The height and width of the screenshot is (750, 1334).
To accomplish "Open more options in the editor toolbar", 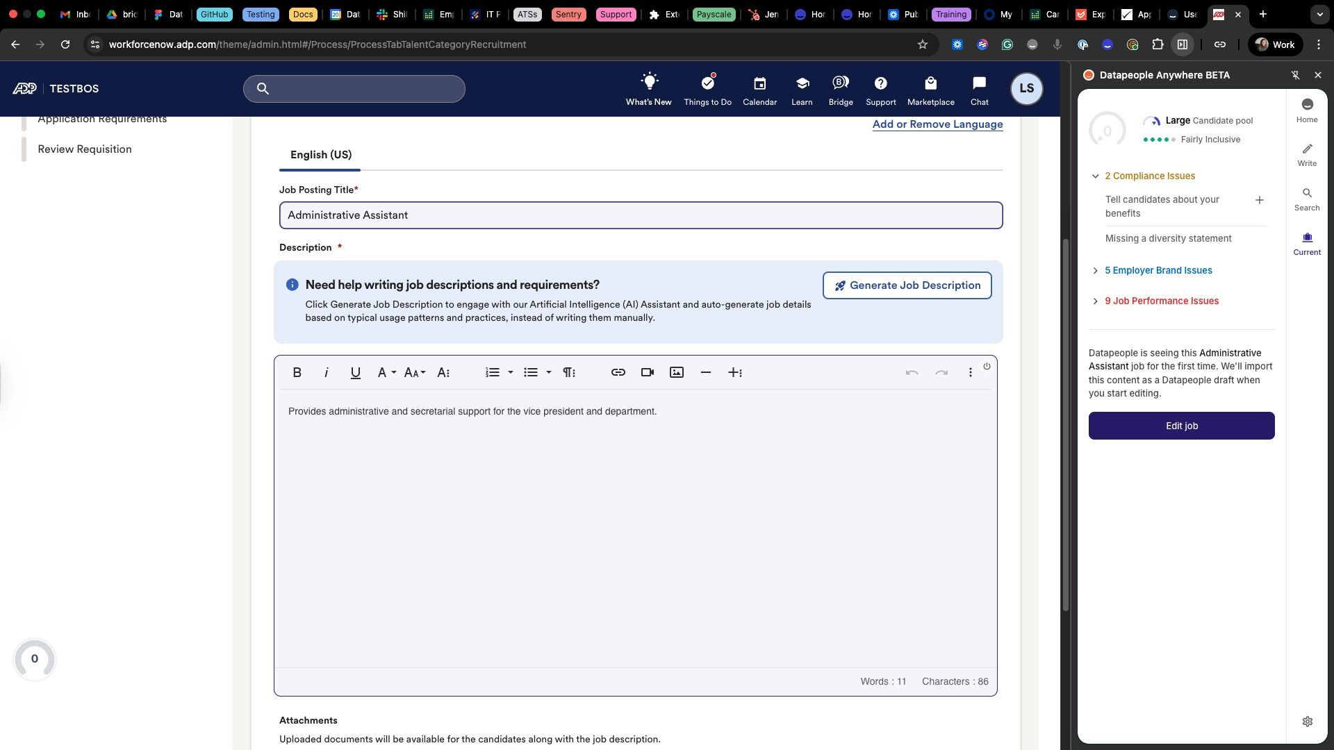I will (x=970, y=373).
